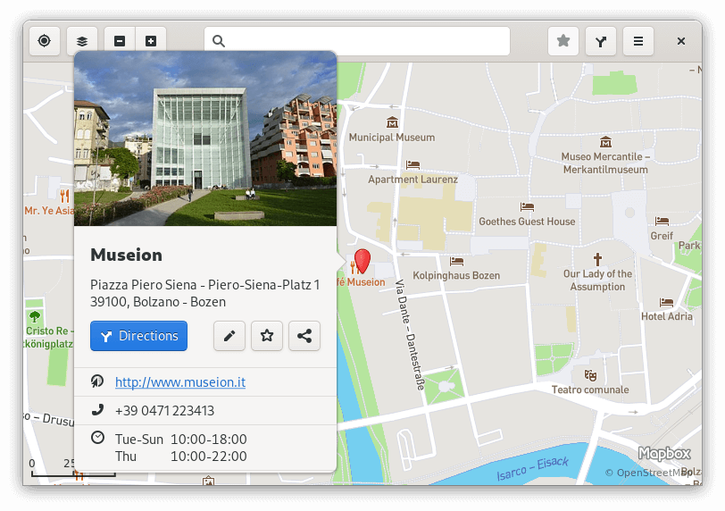The image size is (725, 511).
Task: Click the map search field
Action: [357, 41]
